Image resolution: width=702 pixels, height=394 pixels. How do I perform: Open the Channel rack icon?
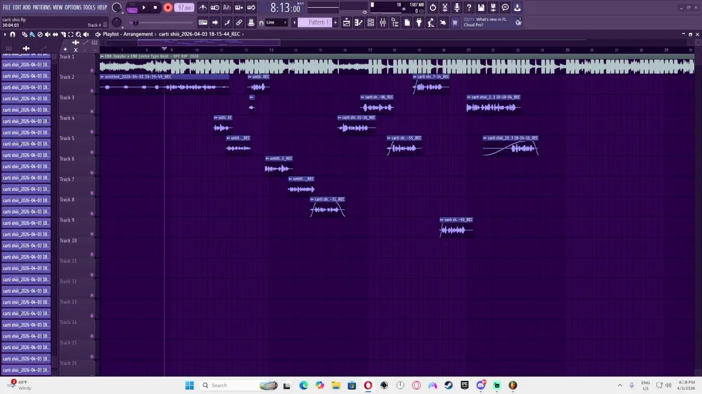pos(371,22)
